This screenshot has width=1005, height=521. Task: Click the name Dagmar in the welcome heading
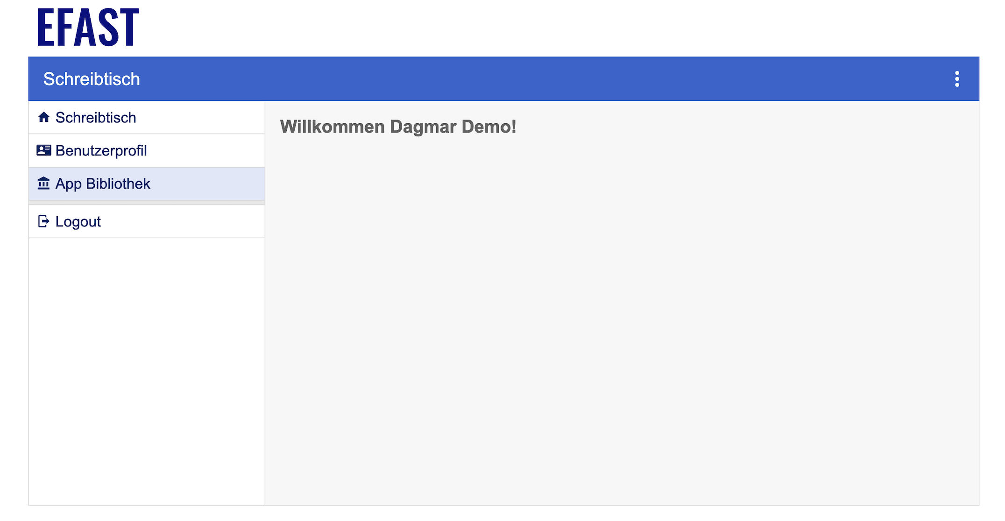(423, 127)
